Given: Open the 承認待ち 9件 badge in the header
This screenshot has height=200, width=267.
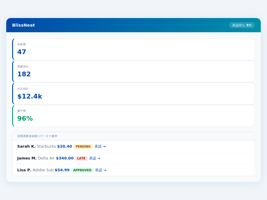Looking at the screenshot, I should click(x=242, y=25).
